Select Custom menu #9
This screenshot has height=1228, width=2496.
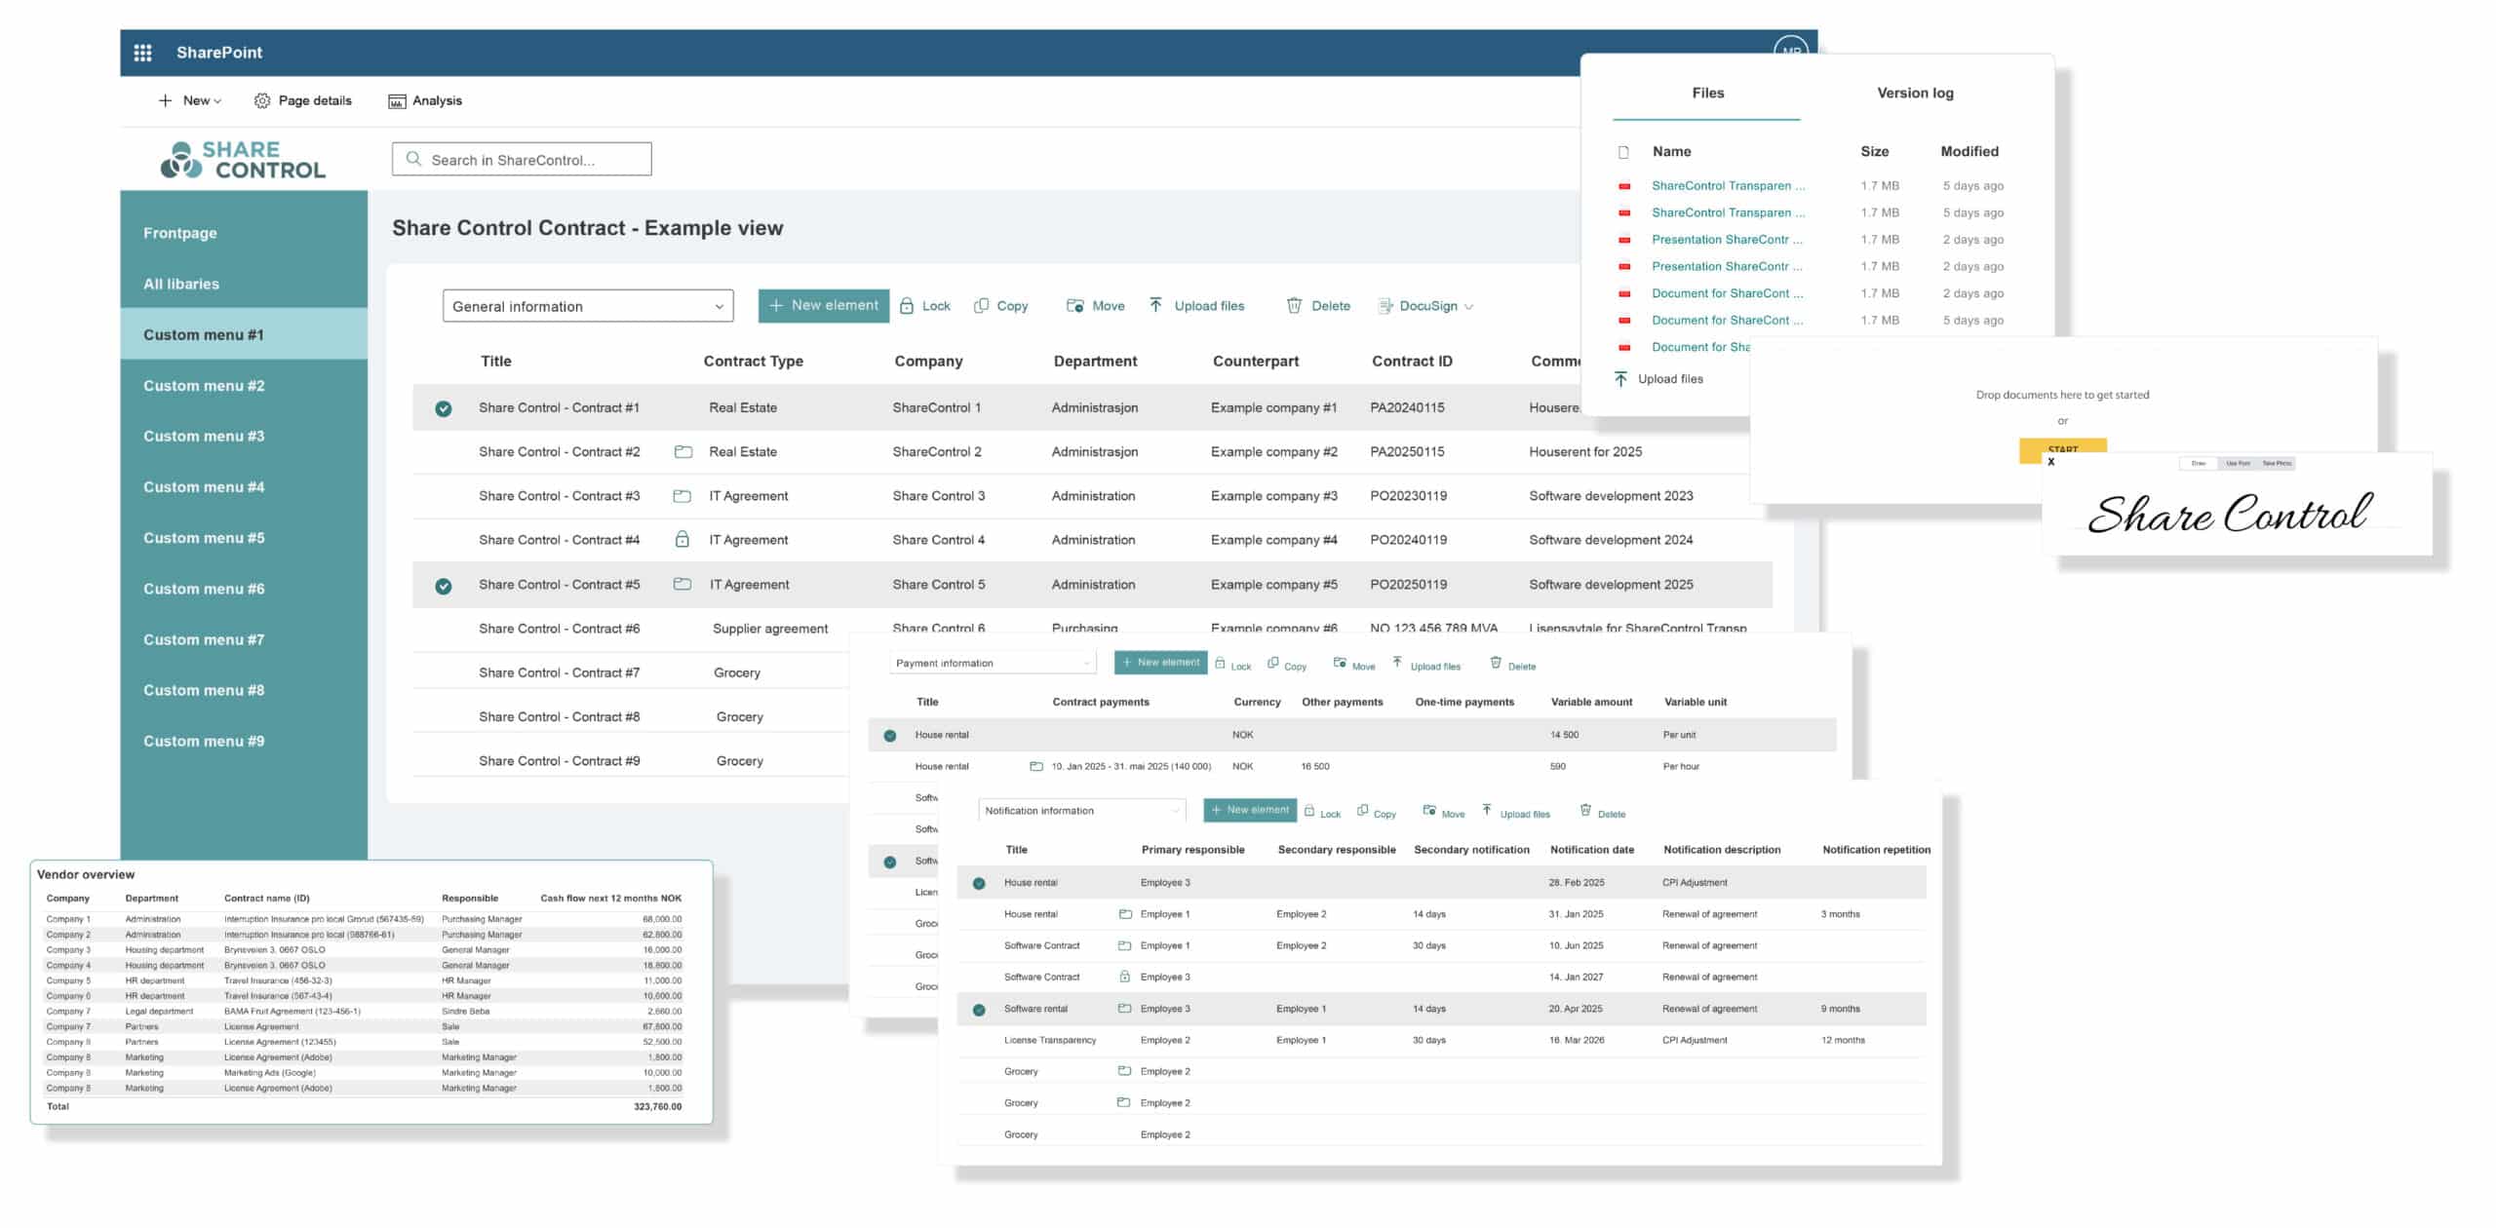pos(204,741)
